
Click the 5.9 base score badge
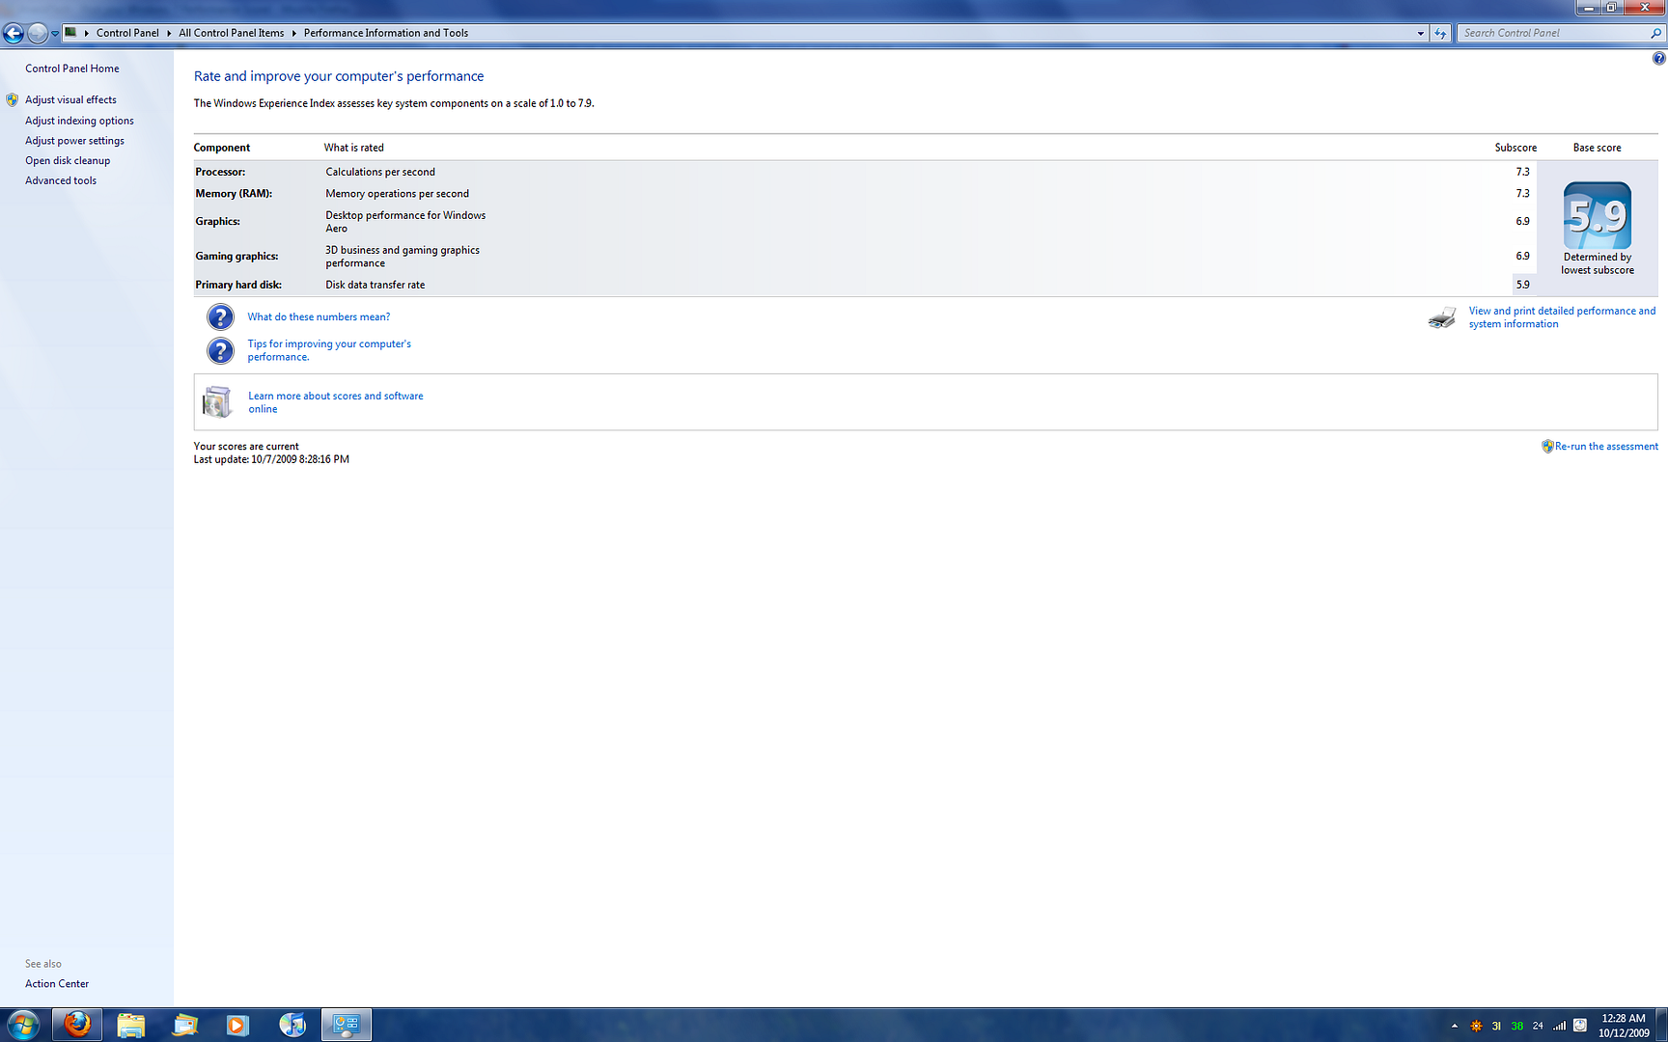tap(1597, 216)
